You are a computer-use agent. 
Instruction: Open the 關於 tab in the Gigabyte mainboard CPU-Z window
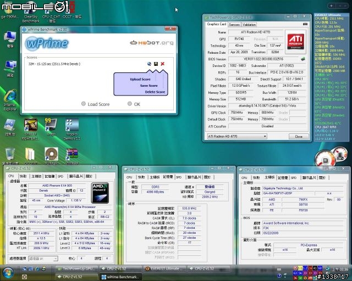click(322, 178)
